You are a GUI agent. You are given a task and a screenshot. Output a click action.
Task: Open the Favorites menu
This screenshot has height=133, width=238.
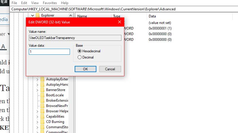pyautogui.click(x=50, y=3)
